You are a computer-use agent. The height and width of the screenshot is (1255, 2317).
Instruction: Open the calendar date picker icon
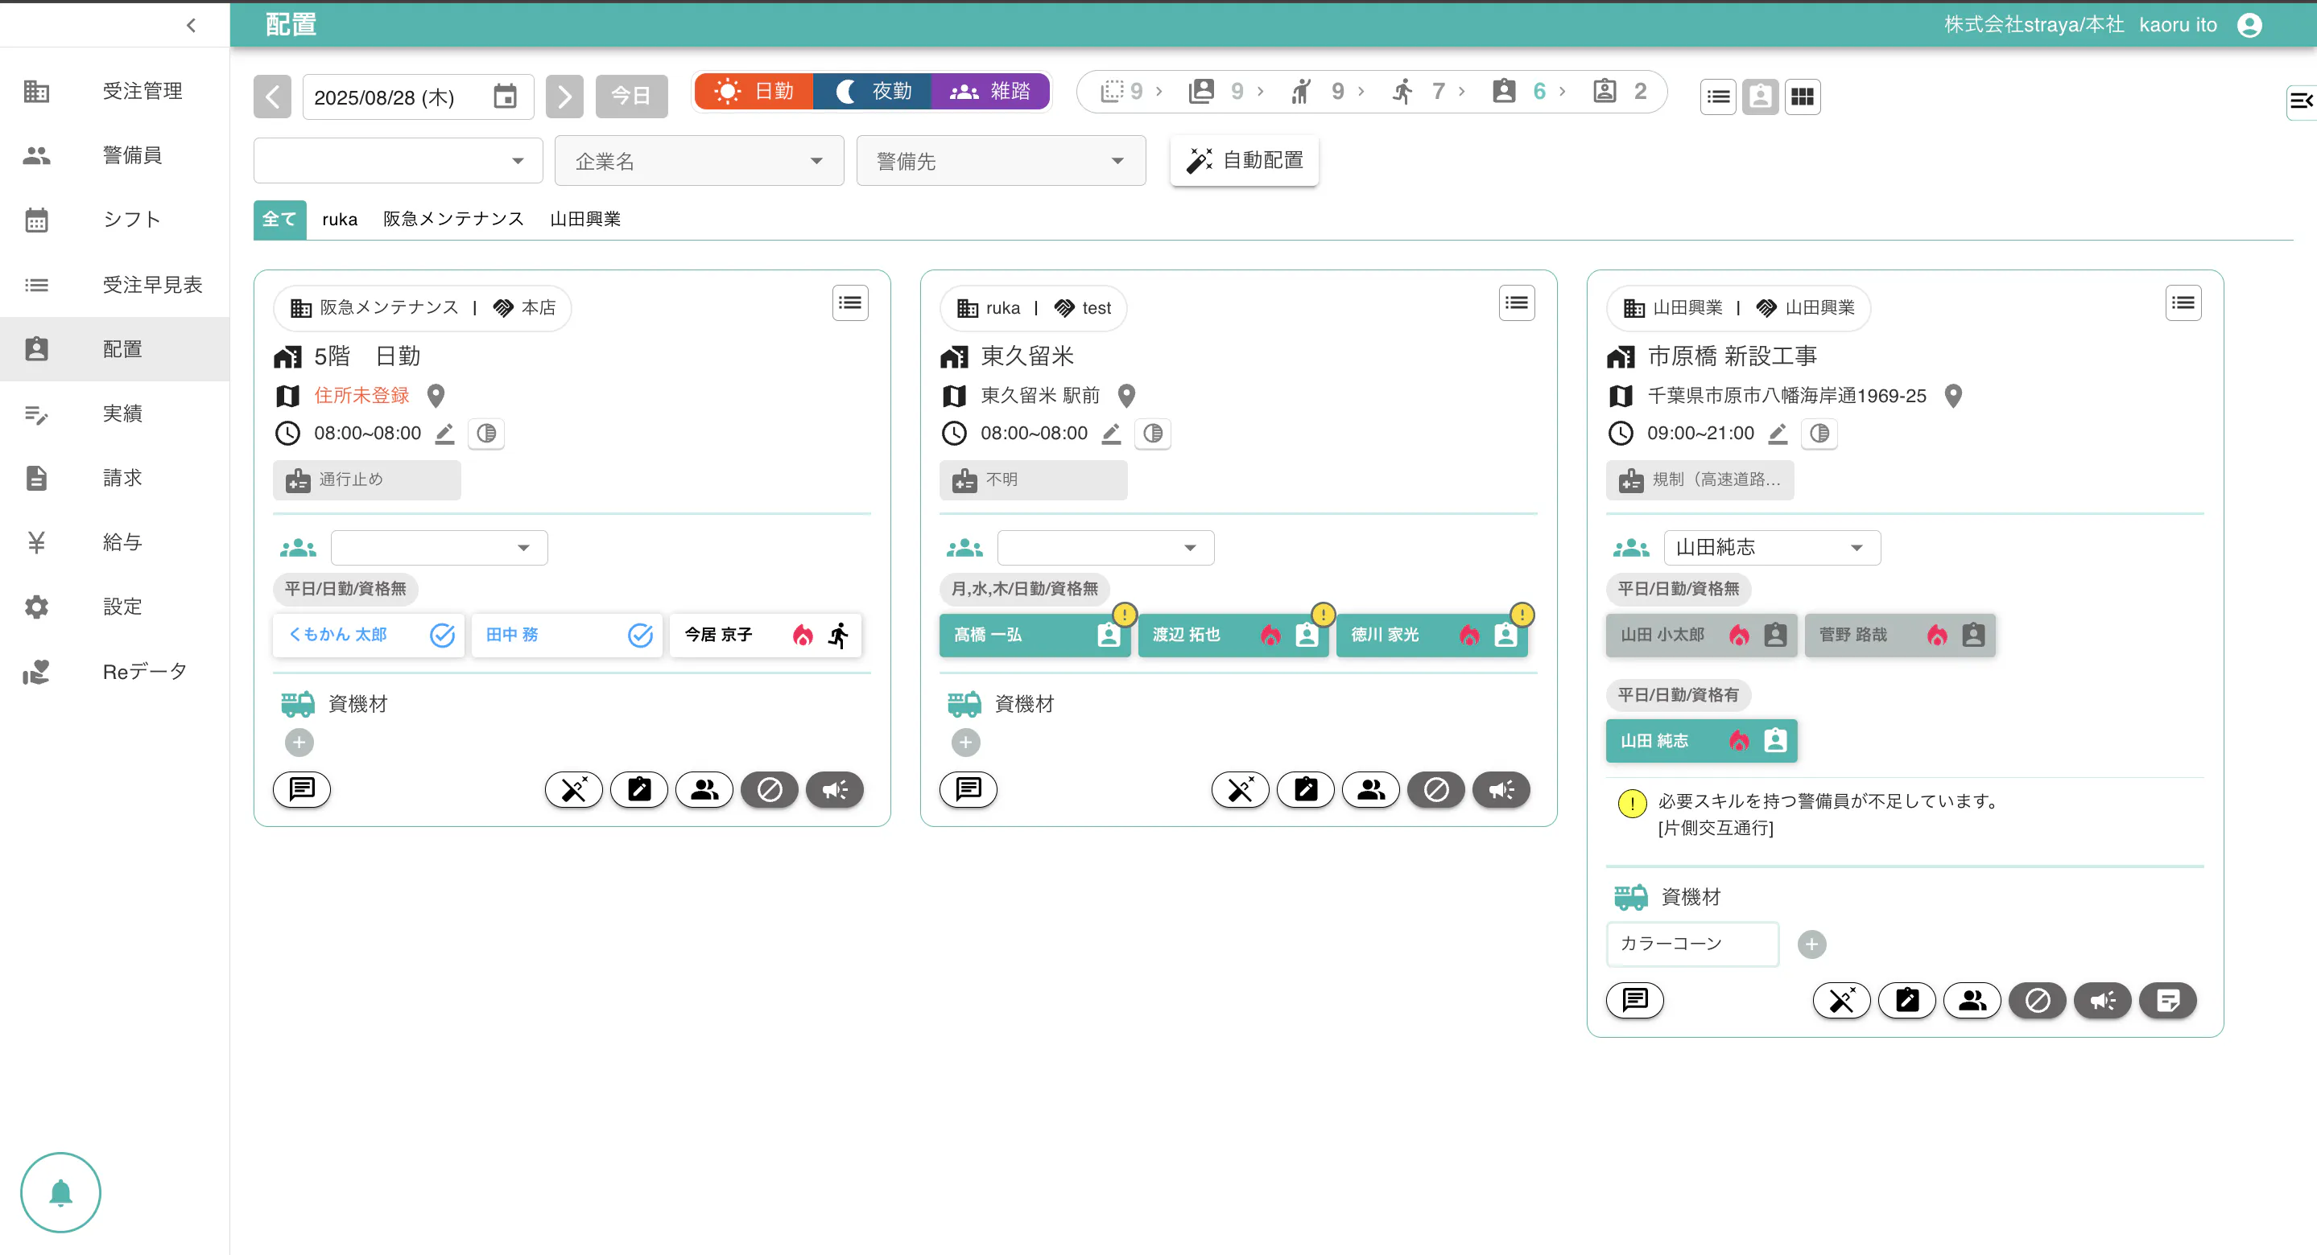click(506, 97)
